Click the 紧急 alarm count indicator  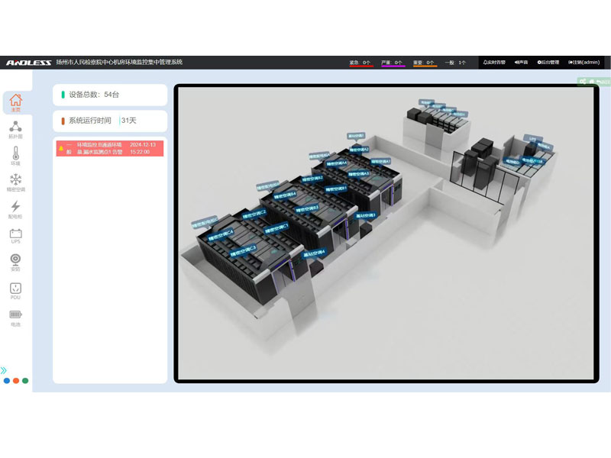[360, 63]
